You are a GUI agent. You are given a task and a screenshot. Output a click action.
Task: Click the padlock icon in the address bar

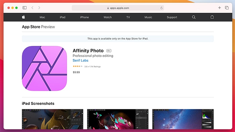click(x=108, y=8)
